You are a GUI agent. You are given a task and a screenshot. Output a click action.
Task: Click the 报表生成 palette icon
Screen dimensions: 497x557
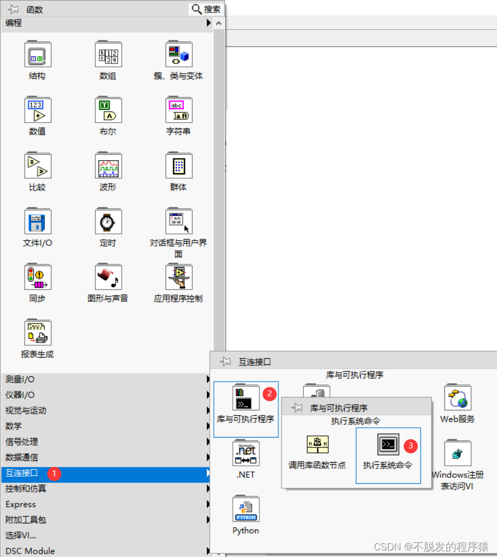[x=37, y=332]
